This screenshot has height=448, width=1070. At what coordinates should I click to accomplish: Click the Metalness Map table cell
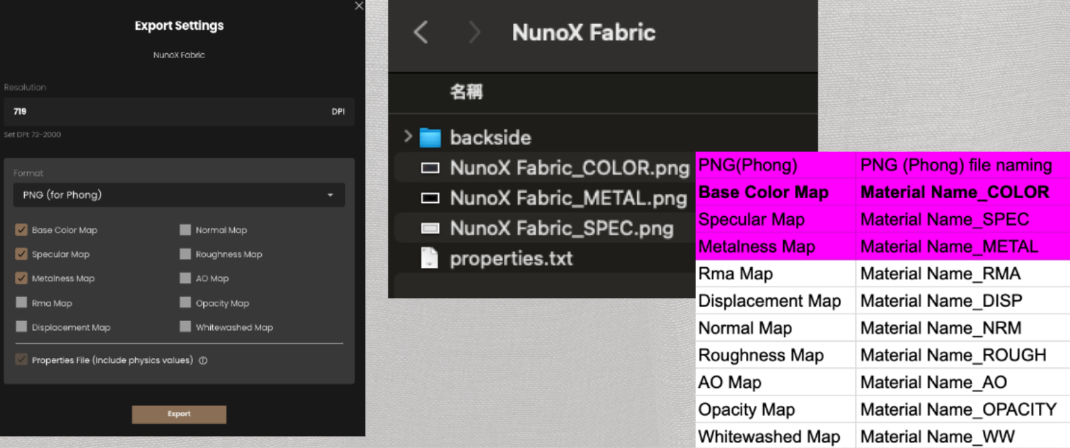click(776, 246)
